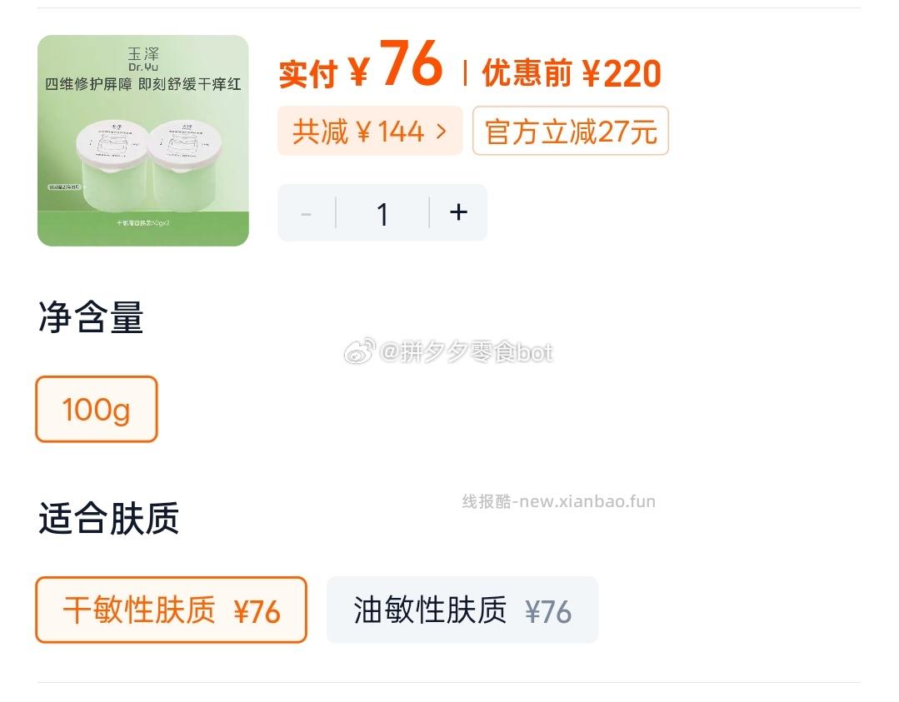Screen dimensions: 899x702
Task: Increase quantity with the plus stepper
Action: (458, 213)
